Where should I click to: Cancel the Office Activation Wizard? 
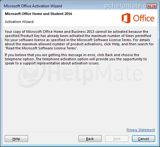click(143, 139)
